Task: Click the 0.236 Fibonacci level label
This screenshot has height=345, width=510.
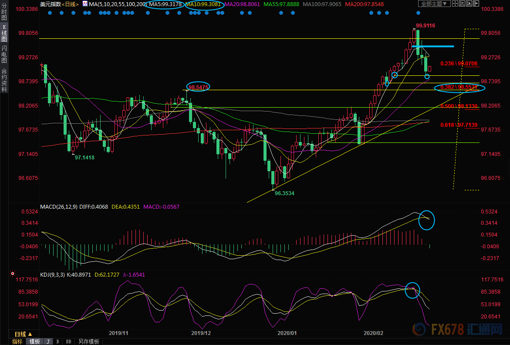Action: [x=459, y=64]
